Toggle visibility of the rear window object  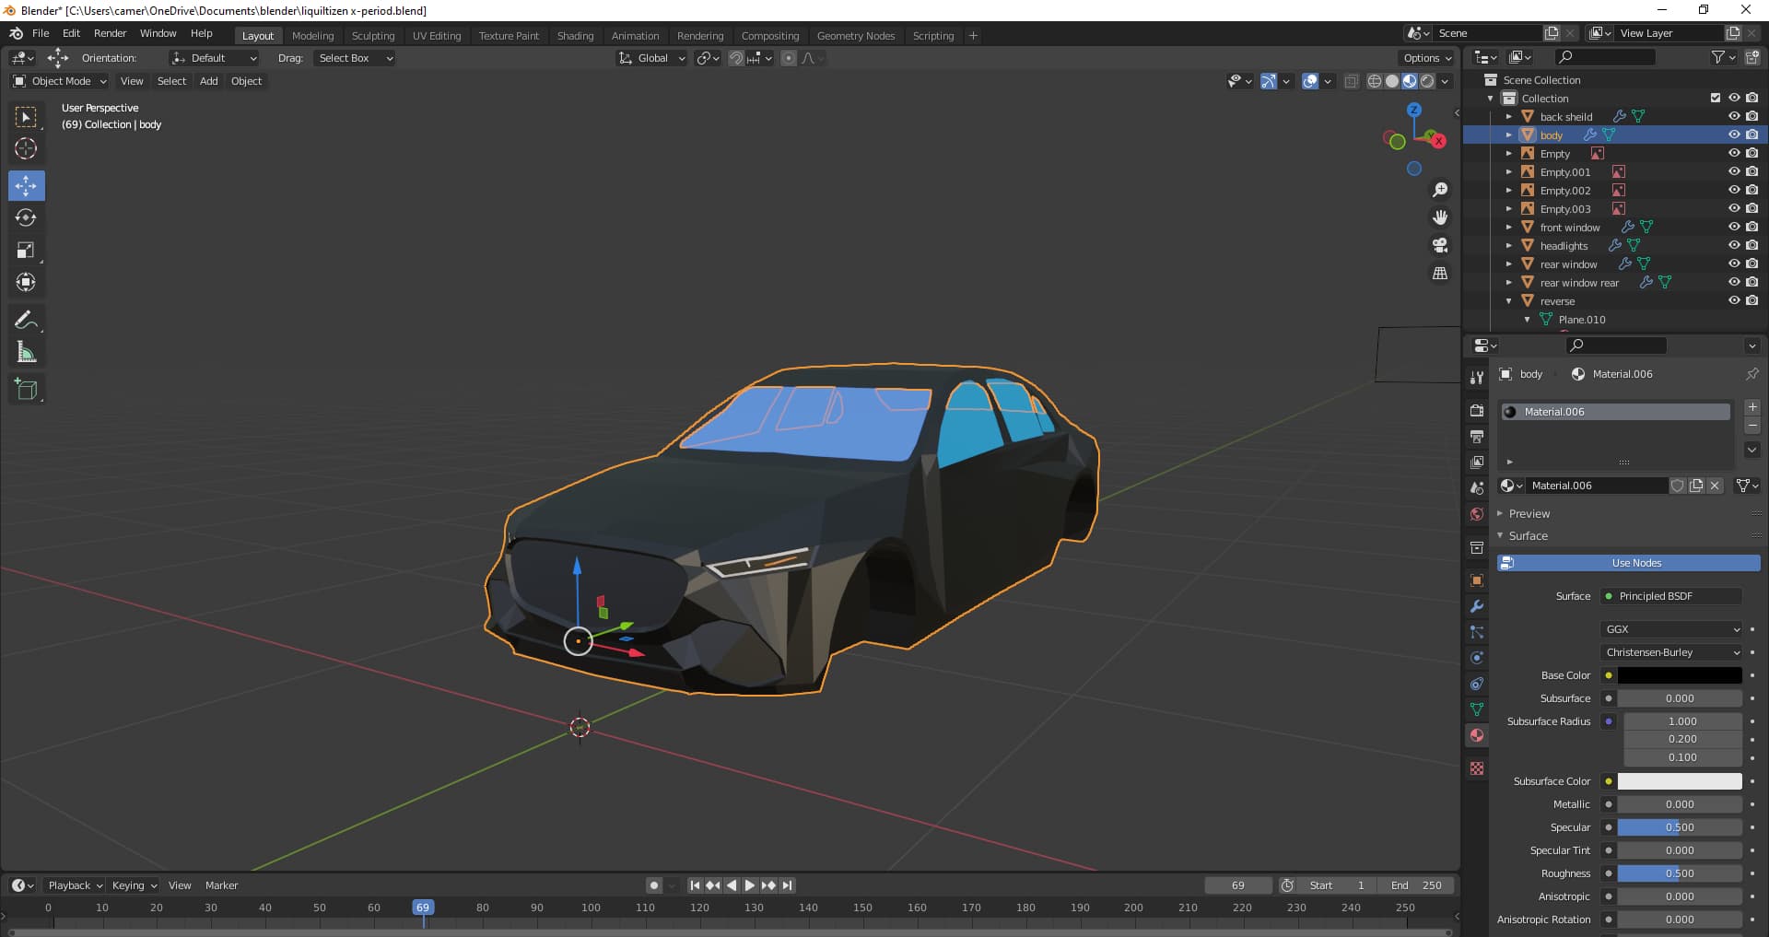pyautogui.click(x=1735, y=264)
